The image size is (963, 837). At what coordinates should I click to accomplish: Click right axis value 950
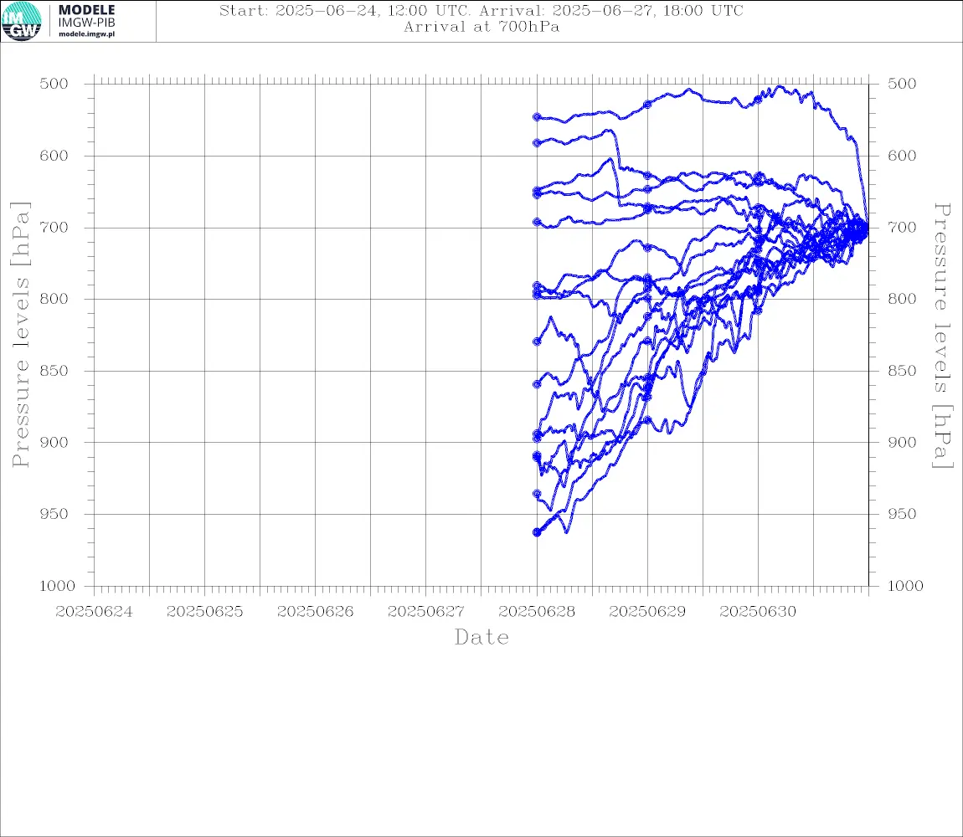tap(902, 513)
